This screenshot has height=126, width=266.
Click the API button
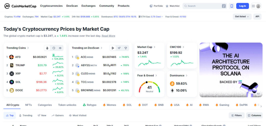pyautogui.click(x=257, y=17)
